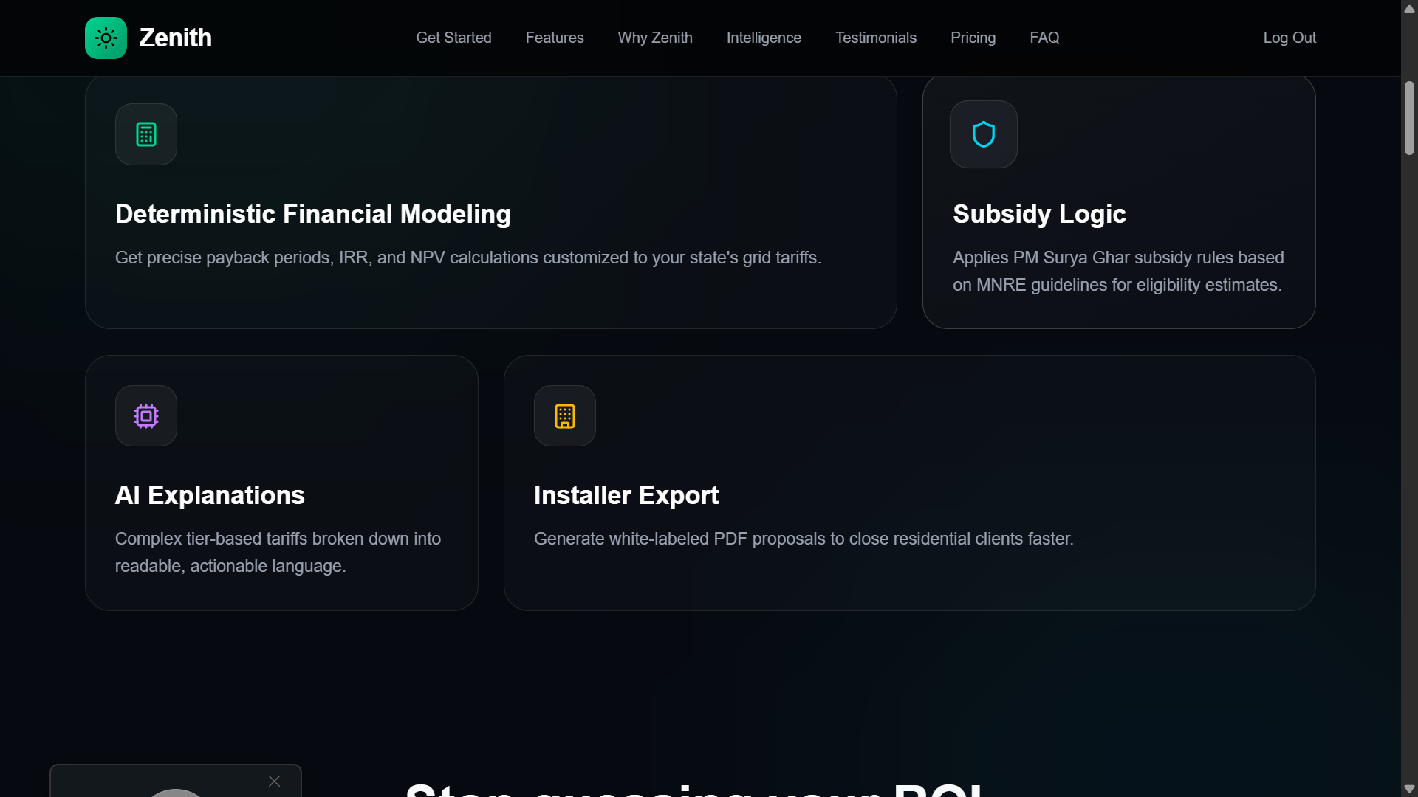Click the Zenith sun logo icon
Image resolution: width=1418 pixels, height=797 pixels.
click(106, 38)
